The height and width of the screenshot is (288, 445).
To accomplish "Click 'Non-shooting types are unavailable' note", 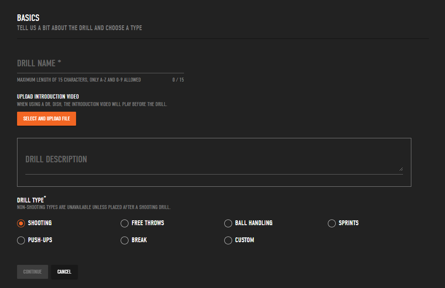I will [x=94, y=207].
